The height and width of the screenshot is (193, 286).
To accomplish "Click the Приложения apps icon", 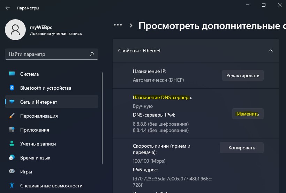I will (12, 129).
